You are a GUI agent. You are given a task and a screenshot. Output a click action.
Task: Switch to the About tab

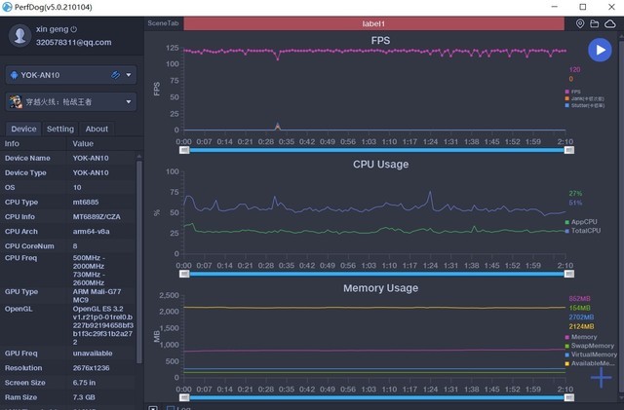click(x=97, y=129)
